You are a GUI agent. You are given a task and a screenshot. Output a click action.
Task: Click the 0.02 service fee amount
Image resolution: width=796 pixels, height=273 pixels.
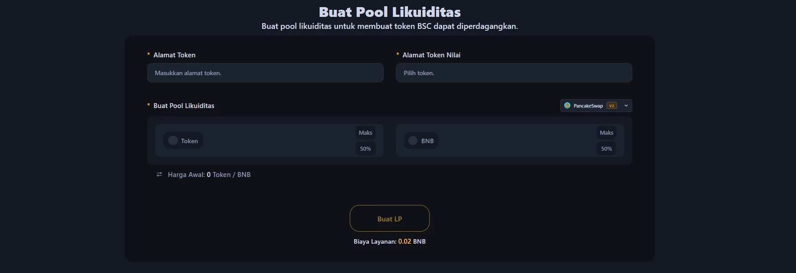coord(404,241)
